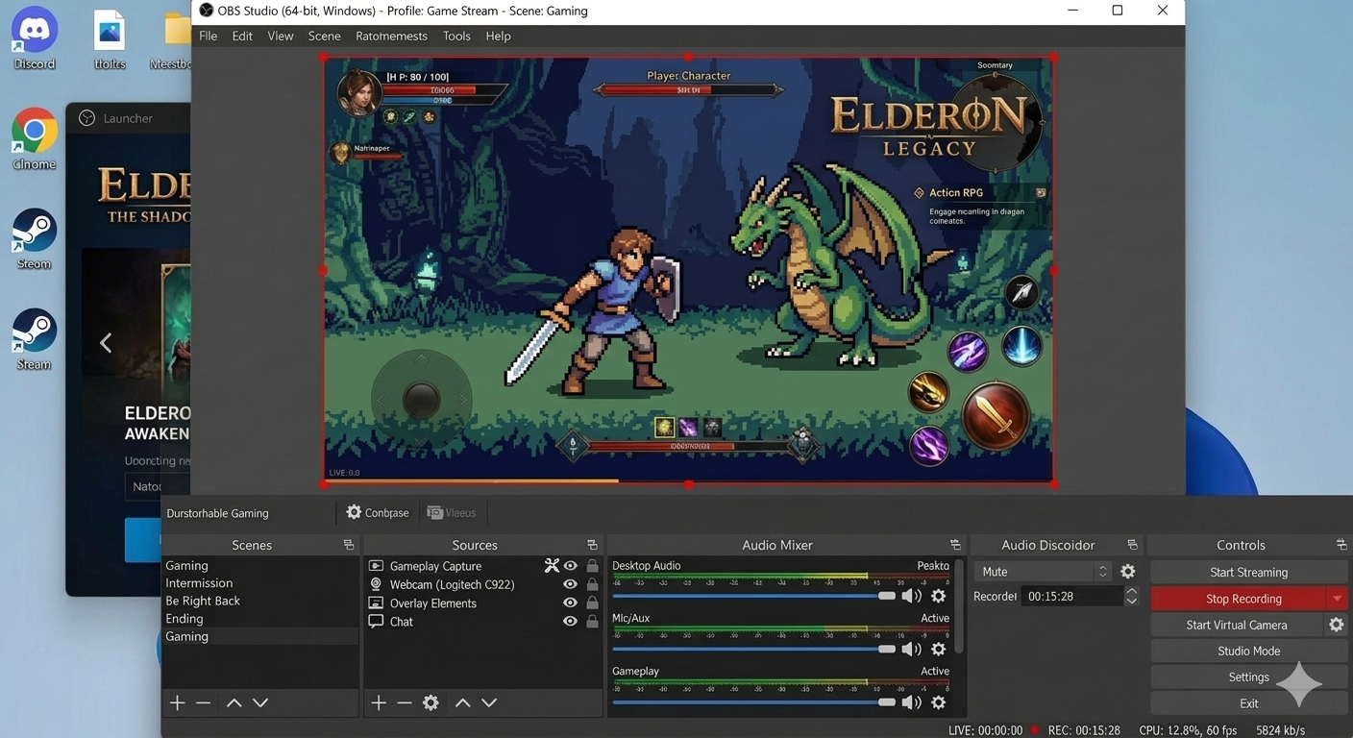The height and width of the screenshot is (738, 1353).
Task: Click the Controls panel dock icon
Action: coord(1341,545)
